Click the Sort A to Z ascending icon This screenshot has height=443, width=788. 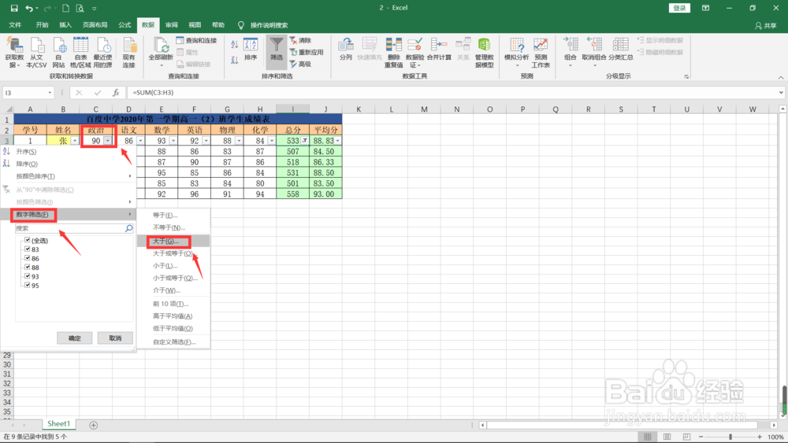234,45
